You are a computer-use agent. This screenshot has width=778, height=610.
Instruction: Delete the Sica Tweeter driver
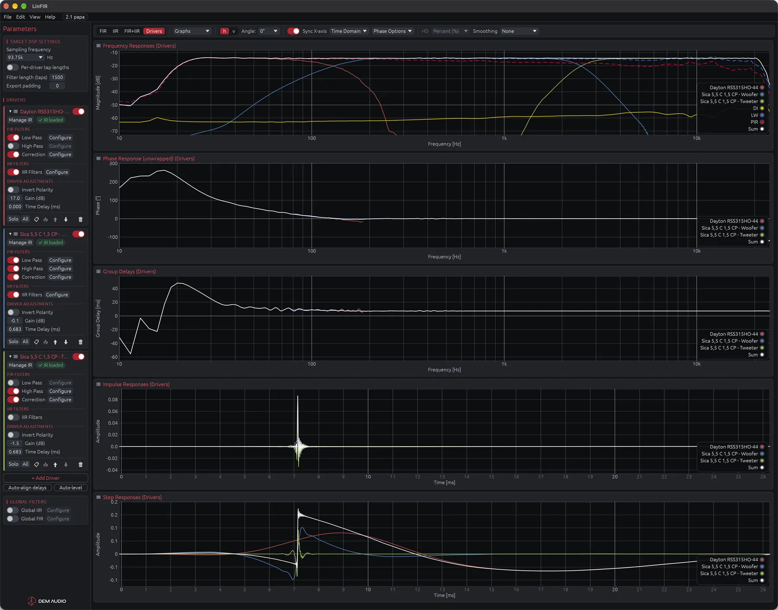[80, 464]
